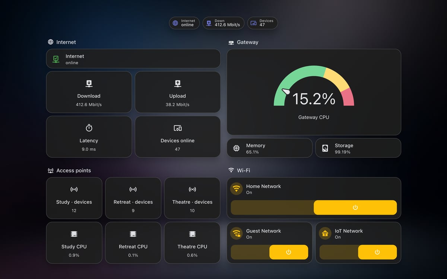Click the 412.6 Mbit/s download value
The image size is (447, 279).
(x=89, y=105)
